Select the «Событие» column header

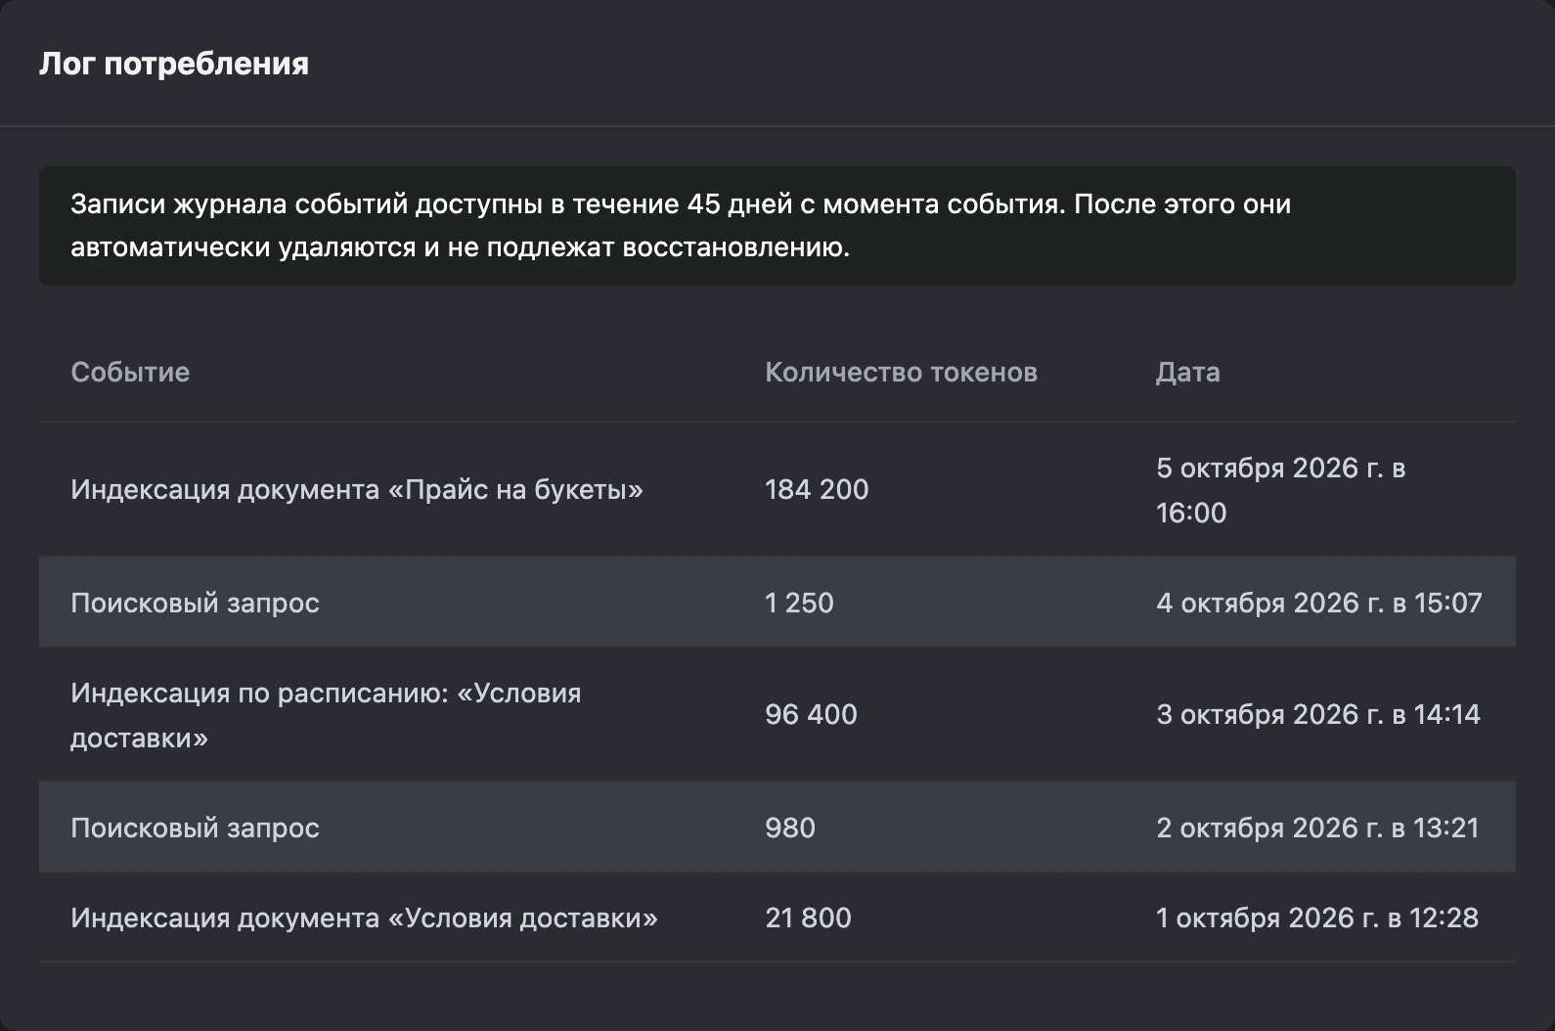[x=130, y=372]
